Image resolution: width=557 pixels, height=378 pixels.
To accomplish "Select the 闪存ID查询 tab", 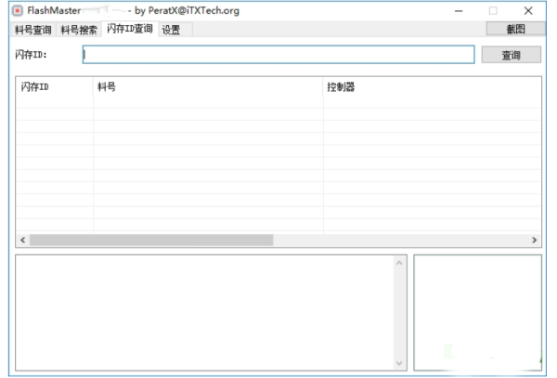I will (129, 29).
